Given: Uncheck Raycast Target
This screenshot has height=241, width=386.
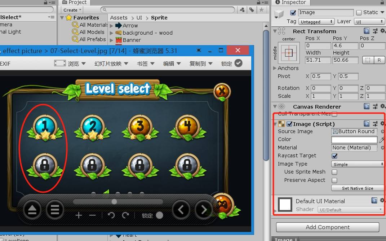Looking at the screenshot, I should pos(334,156).
